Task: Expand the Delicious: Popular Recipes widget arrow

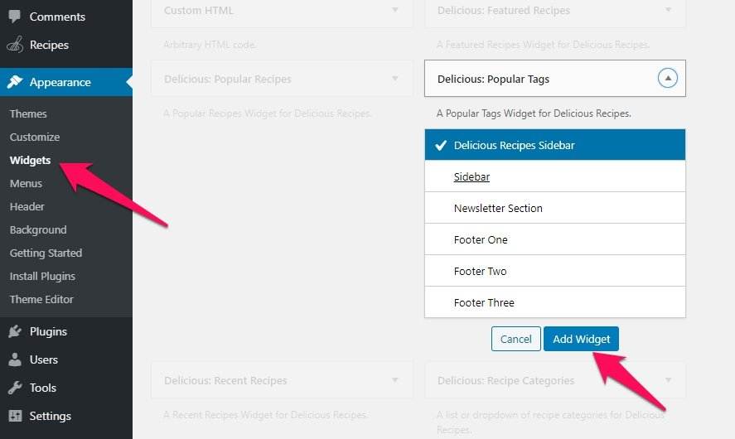Action: pyautogui.click(x=395, y=78)
